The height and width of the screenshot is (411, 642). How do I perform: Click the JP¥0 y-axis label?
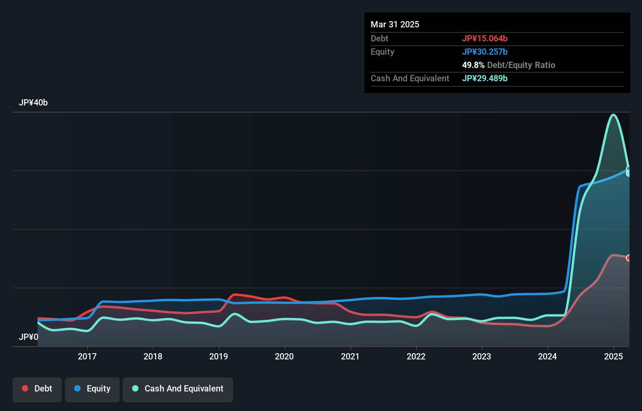tap(29, 337)
